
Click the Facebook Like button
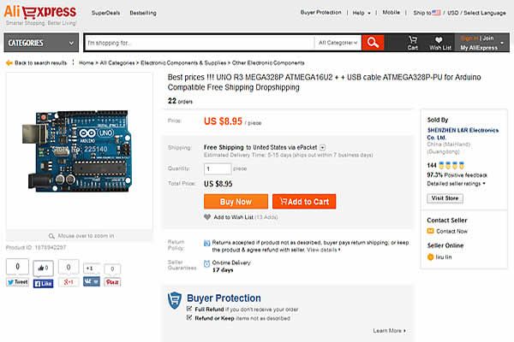tap(44, 283)
